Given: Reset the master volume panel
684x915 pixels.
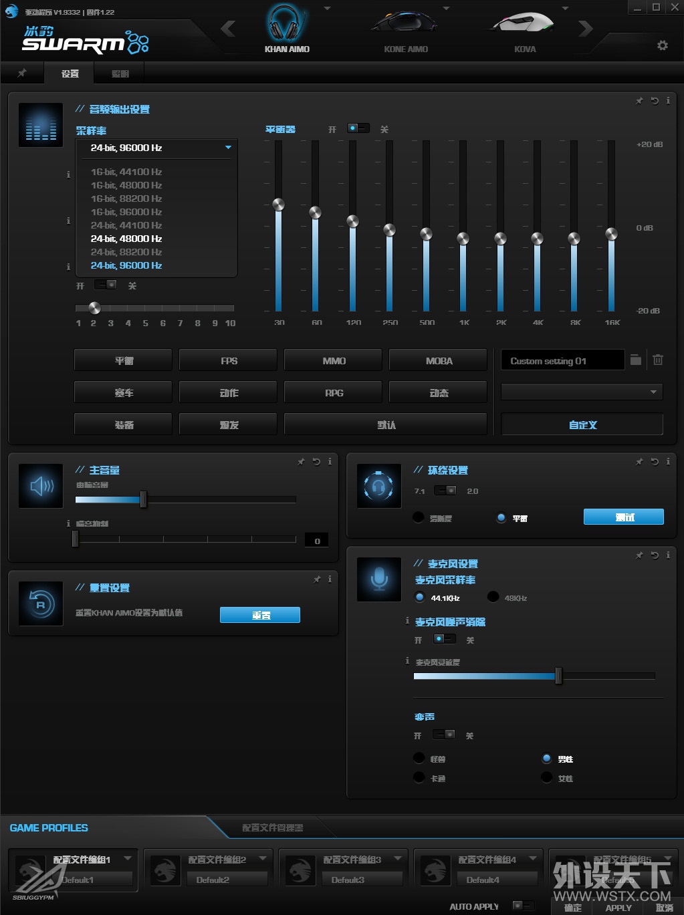Looking at the screenshot, I should pyautogui.click(x=316, y=462).
